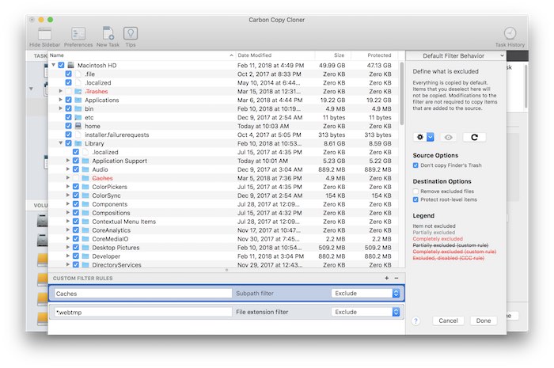
Task: Click the home volume icon
Action: pos(78,126)
